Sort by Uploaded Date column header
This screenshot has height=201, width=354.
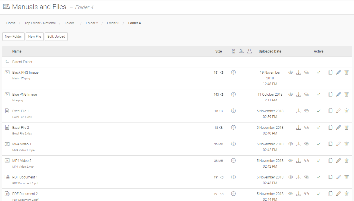coord(270,51)
